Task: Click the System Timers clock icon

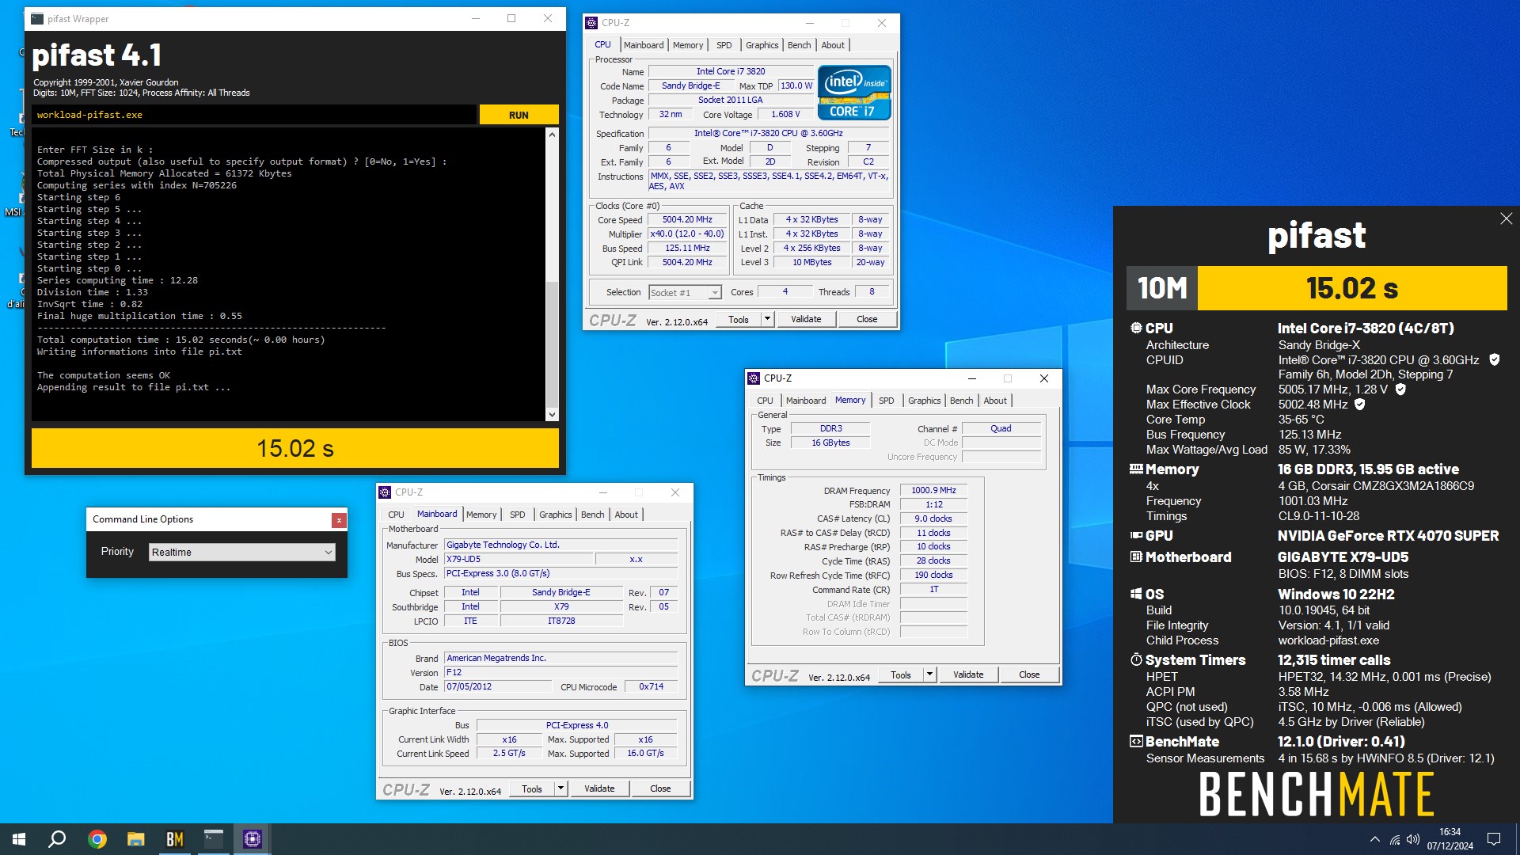Action: (x=1136, y=659)
